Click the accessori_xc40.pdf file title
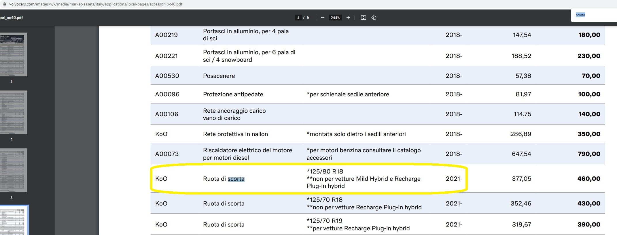The width and height of the screenshot is (617, 249). click(x=11, y=18)
